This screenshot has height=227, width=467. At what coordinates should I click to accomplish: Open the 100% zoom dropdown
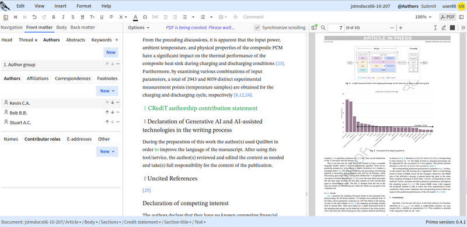[423, 17]
